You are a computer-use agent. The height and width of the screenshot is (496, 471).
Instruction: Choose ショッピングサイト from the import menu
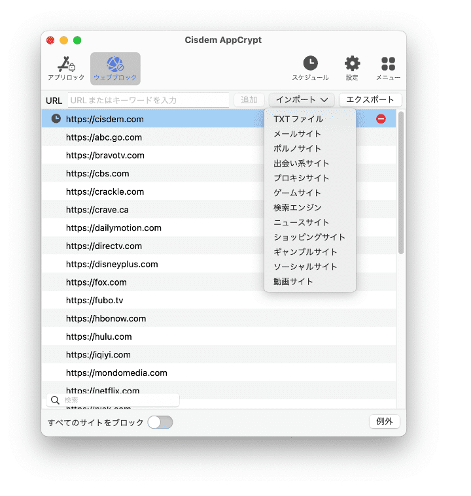[x=310, y=237]
